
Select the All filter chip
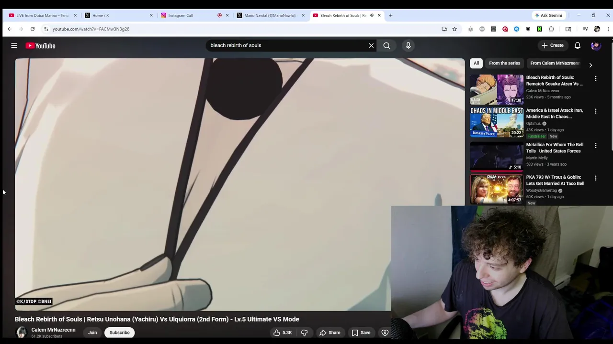(x=476, y=63)
